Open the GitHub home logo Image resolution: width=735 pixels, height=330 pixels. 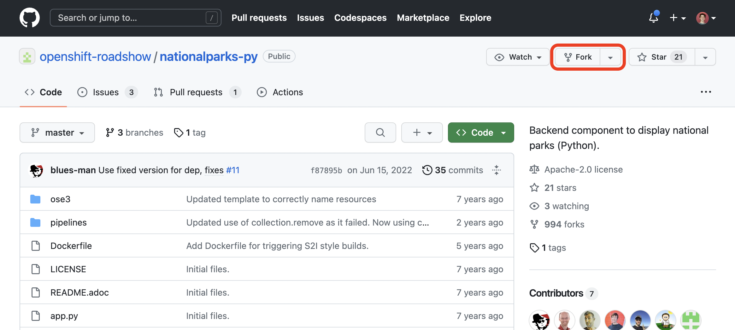[30, 18]
